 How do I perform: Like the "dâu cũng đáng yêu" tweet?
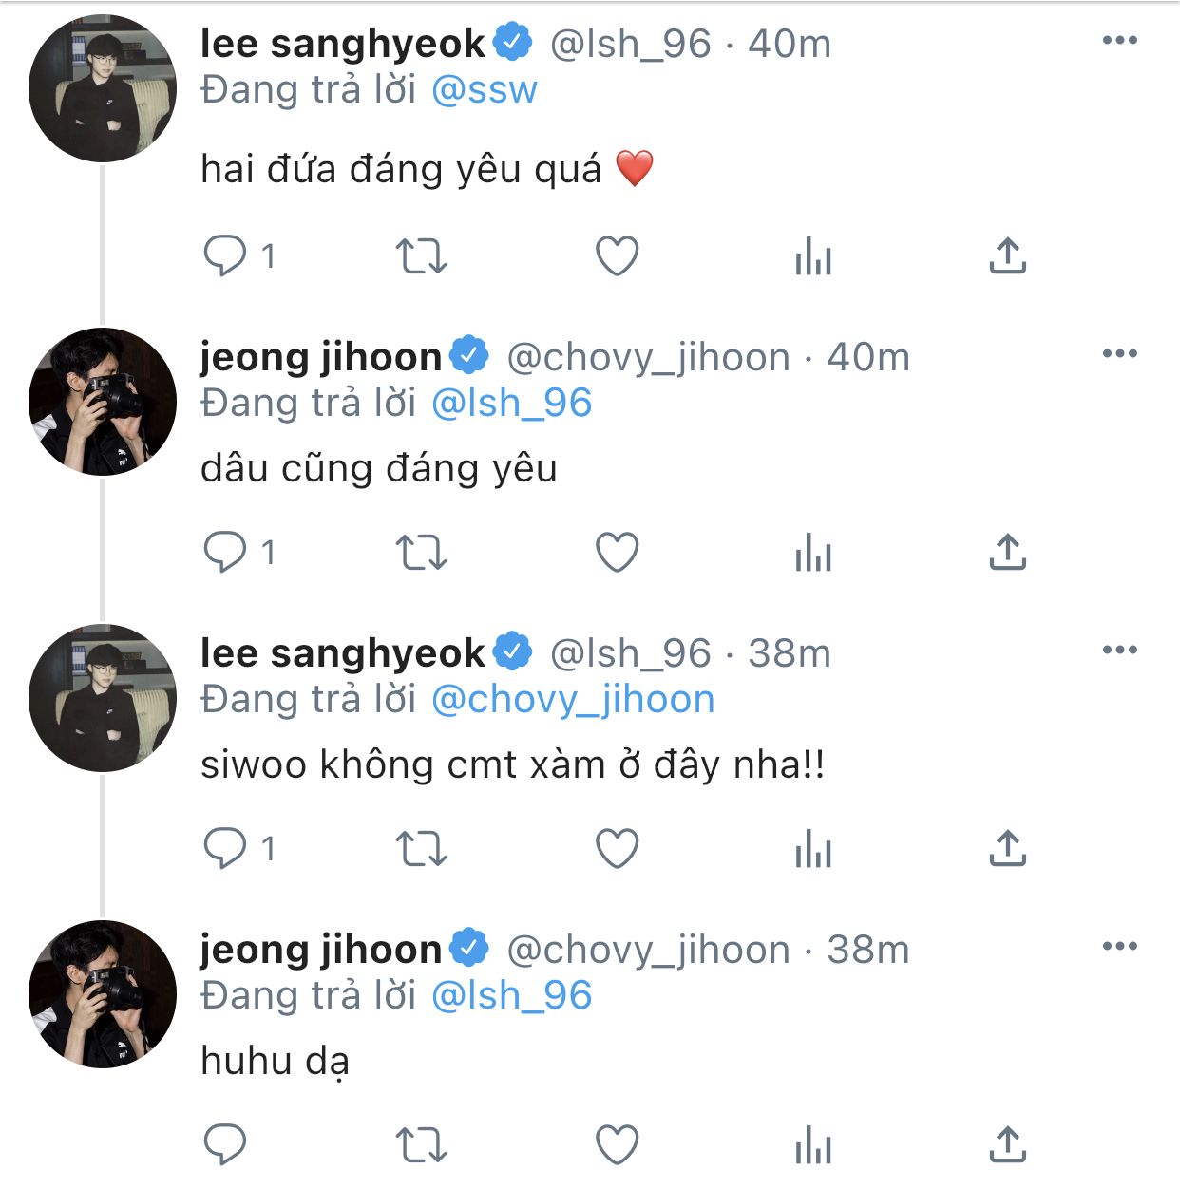617,552
